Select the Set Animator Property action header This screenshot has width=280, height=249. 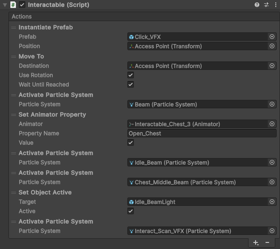click(x=52, y=114)
